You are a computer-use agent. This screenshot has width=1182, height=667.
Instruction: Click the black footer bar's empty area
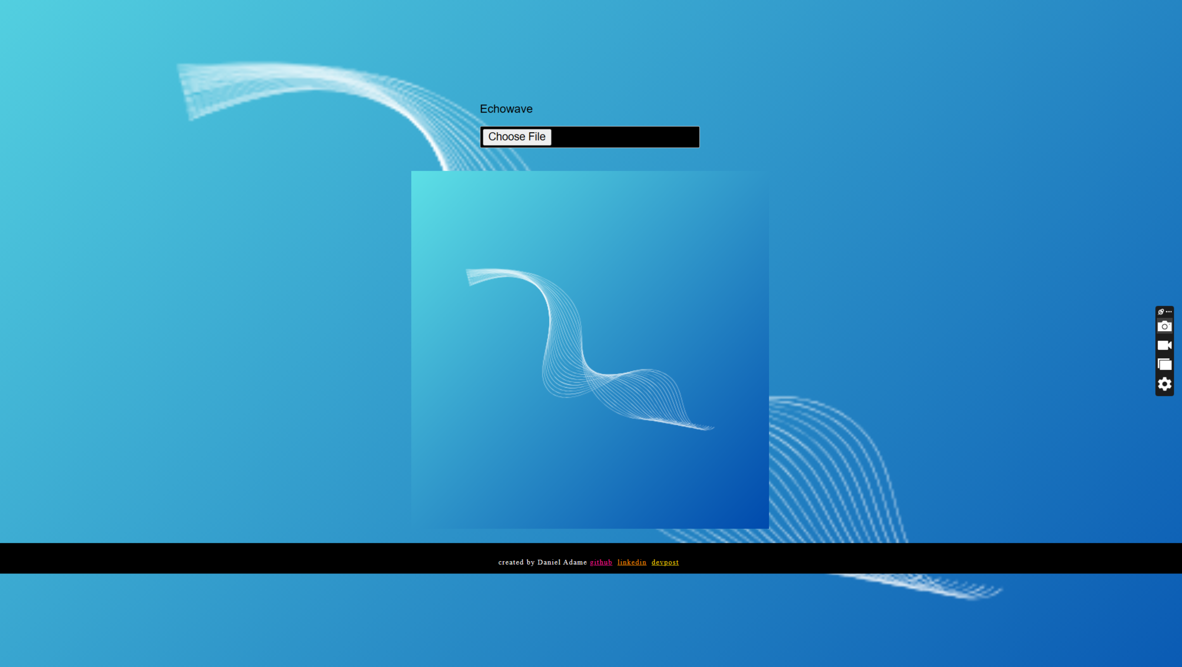click(238, 558)
